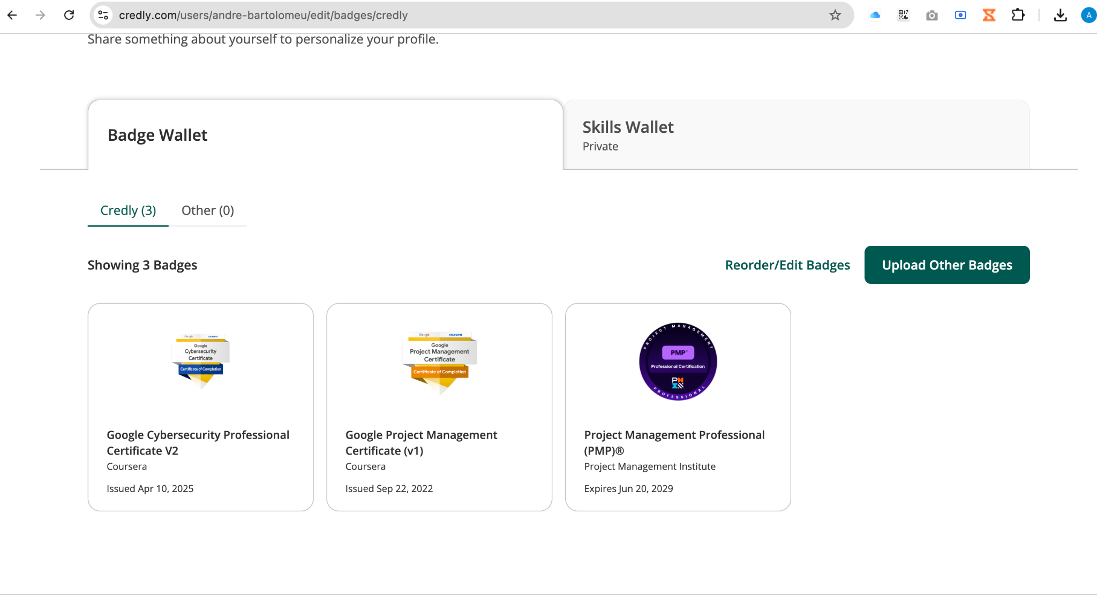The image size is (1097, 596).
Task: Open the blue screen recorder extension
Action: [x=960, y=15]
